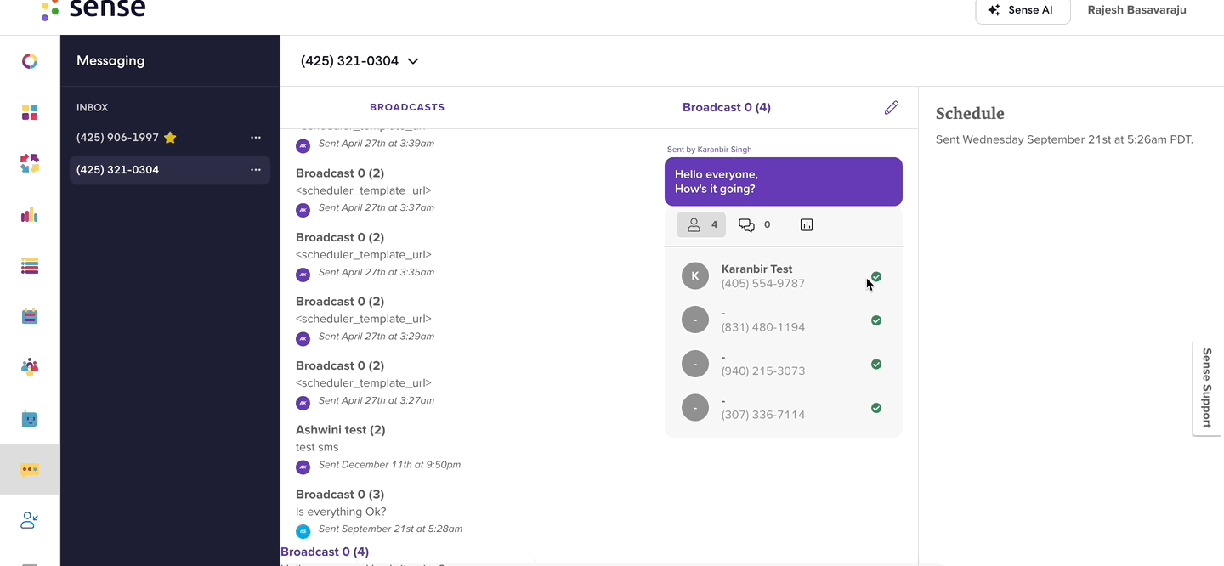Screen dimensions: 1224x566
Task: Click the green delivered check for Karanbir Test
Action: pyautogui.click(x=876, y=277)
